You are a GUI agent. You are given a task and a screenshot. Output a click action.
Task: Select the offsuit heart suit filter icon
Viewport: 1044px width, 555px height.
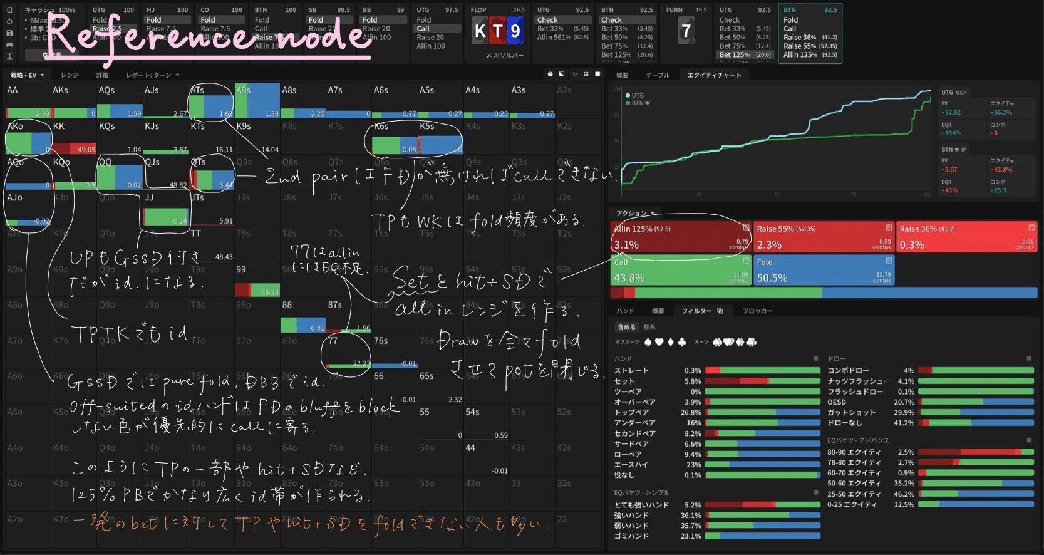(x=659, y=342)
